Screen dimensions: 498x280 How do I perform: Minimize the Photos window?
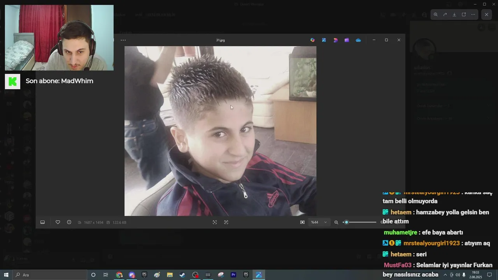(374, 40)
